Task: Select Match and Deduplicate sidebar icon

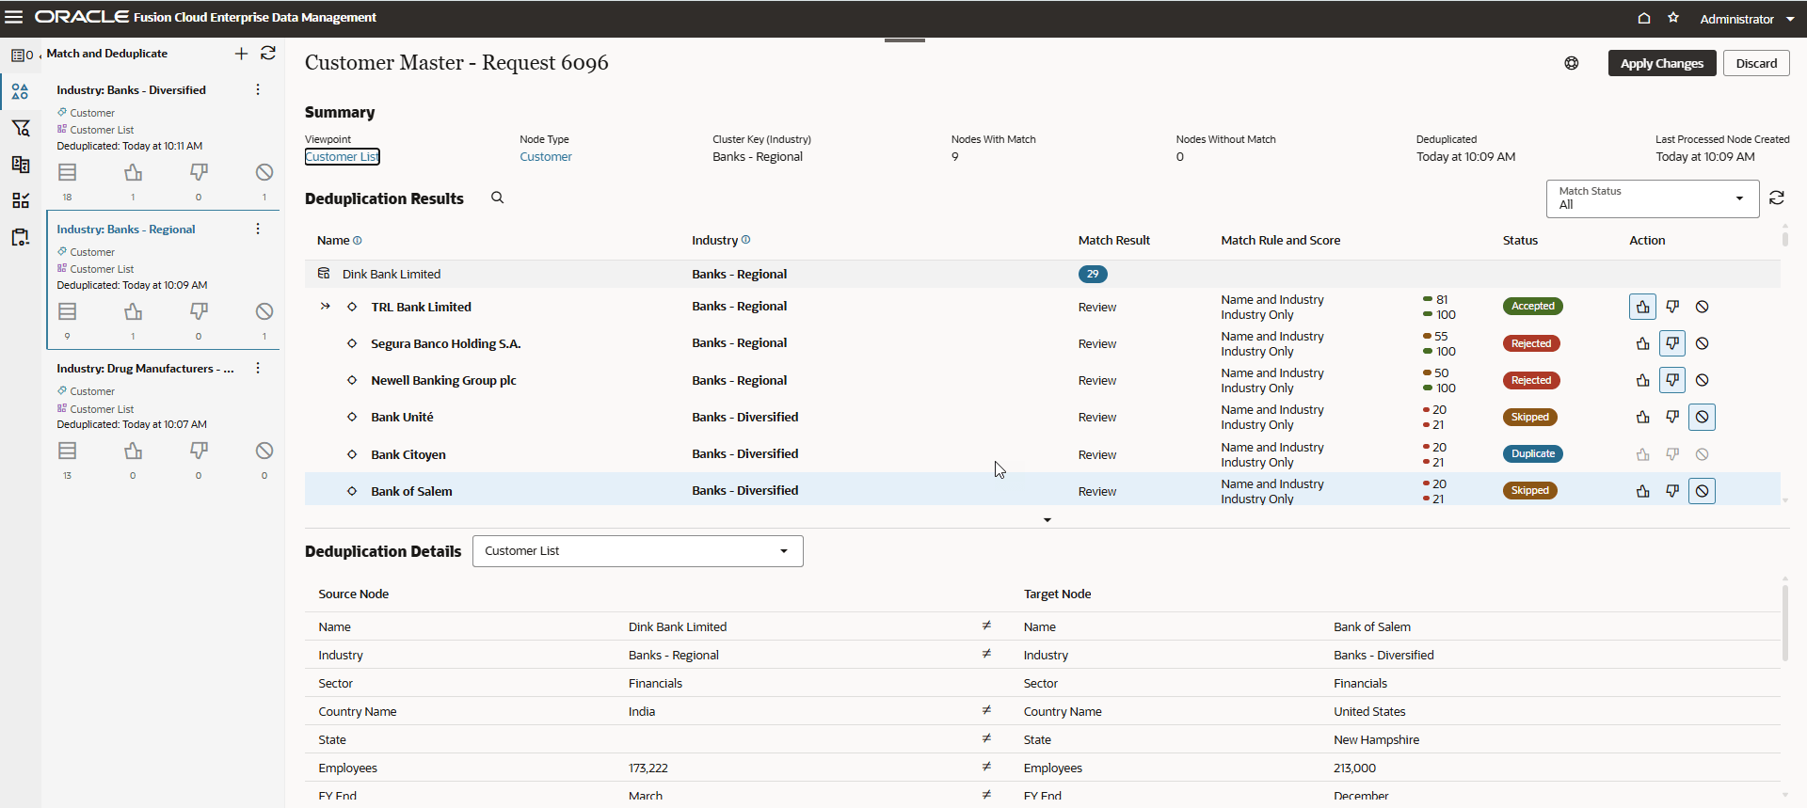Action: (x=21, y=91)
